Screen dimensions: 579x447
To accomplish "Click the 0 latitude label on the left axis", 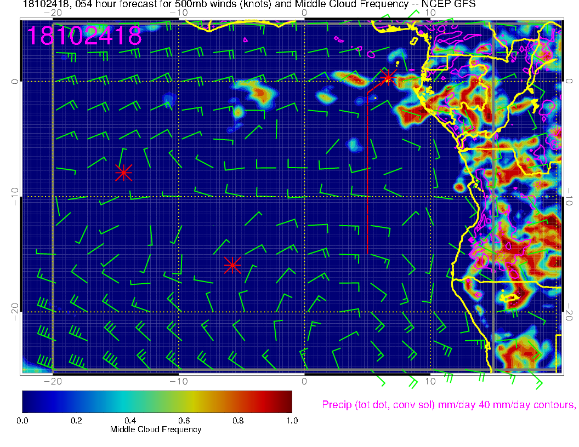I will pos(14,82).
